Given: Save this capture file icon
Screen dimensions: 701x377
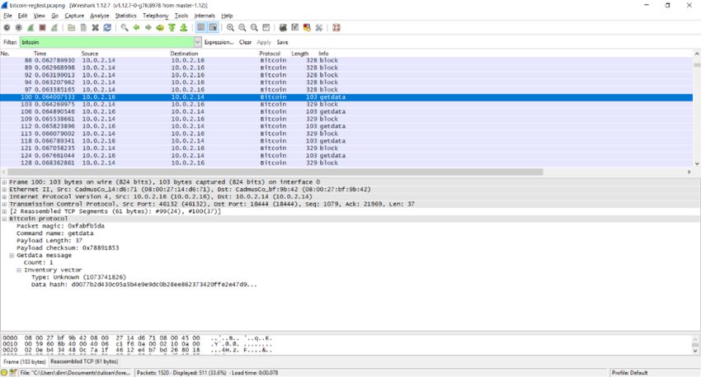Looking at the screenshot, I should pos(83,28).
